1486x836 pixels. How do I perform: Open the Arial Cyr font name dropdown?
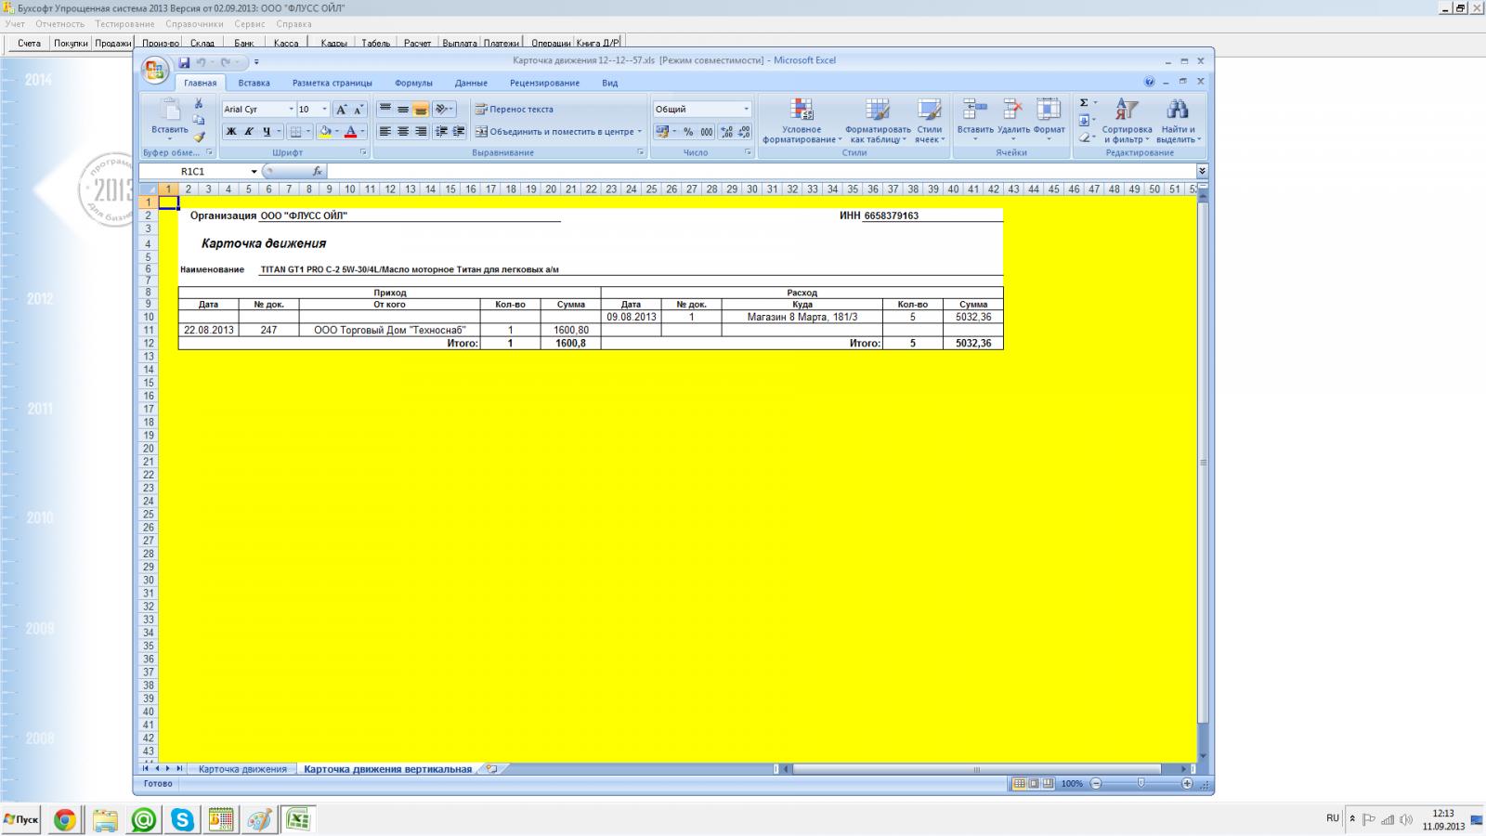click(291, 110)
